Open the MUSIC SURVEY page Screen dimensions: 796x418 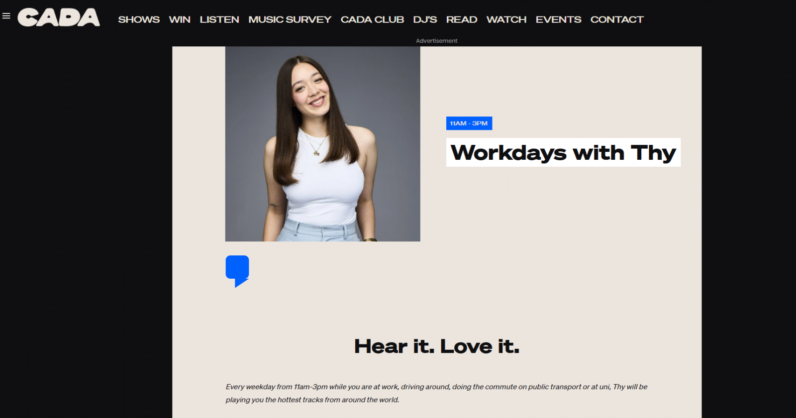(290, 19)
